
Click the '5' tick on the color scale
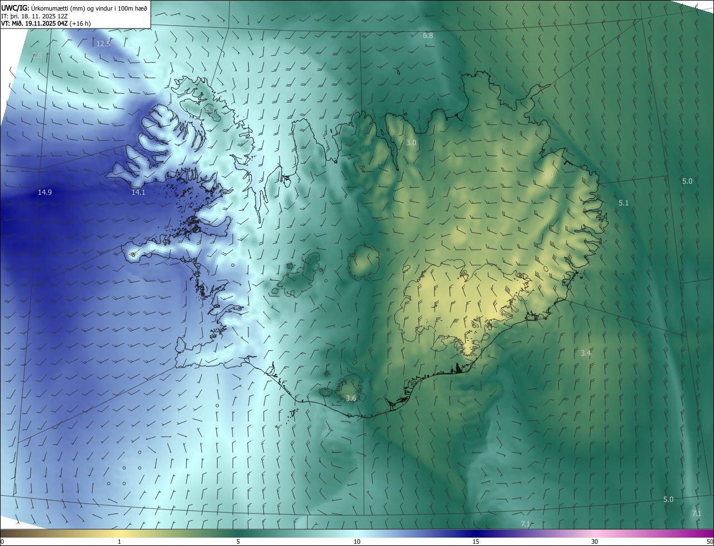point(238,542)
